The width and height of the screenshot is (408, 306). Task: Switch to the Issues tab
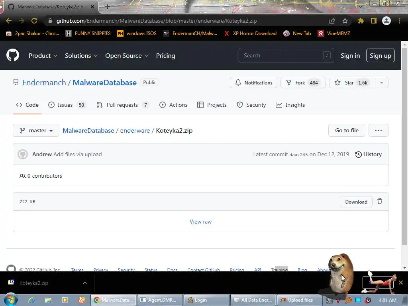click(x=67, y=105)
